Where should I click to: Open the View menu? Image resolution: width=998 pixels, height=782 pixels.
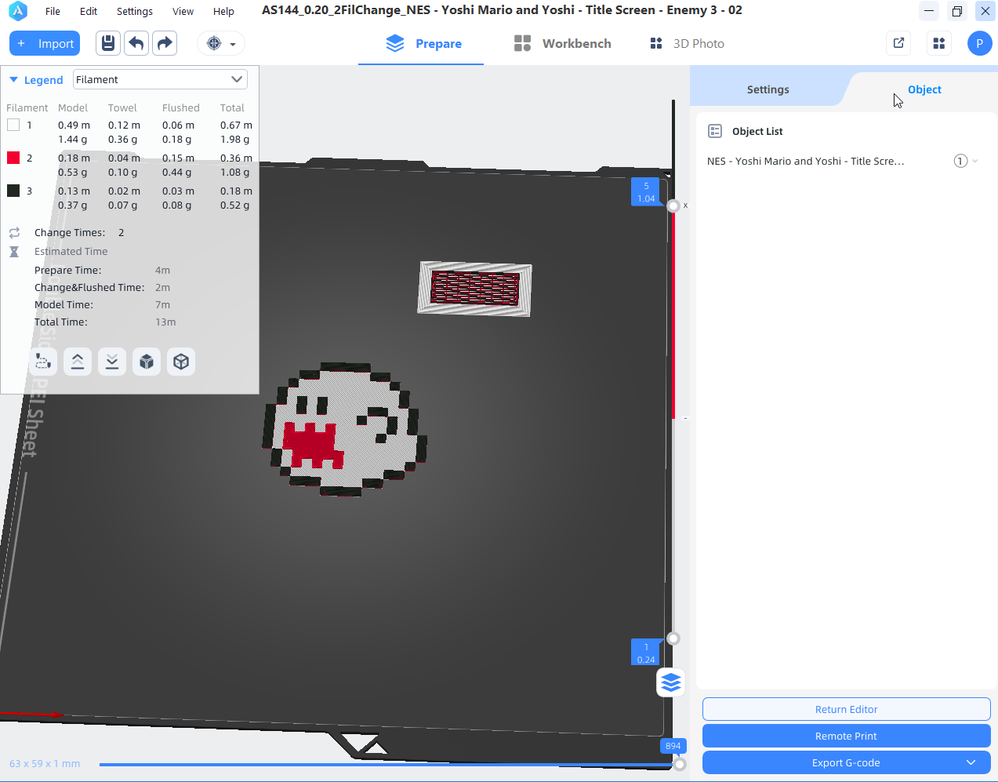pyautogui.click(x=183, y=11)
